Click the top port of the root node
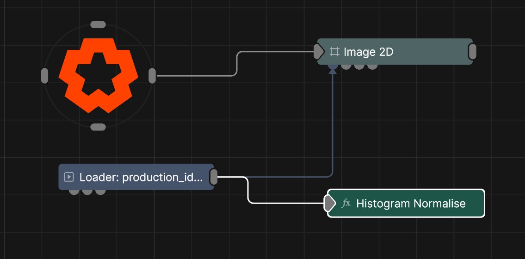Screen dimensions: 525x259 pos(98,24)
